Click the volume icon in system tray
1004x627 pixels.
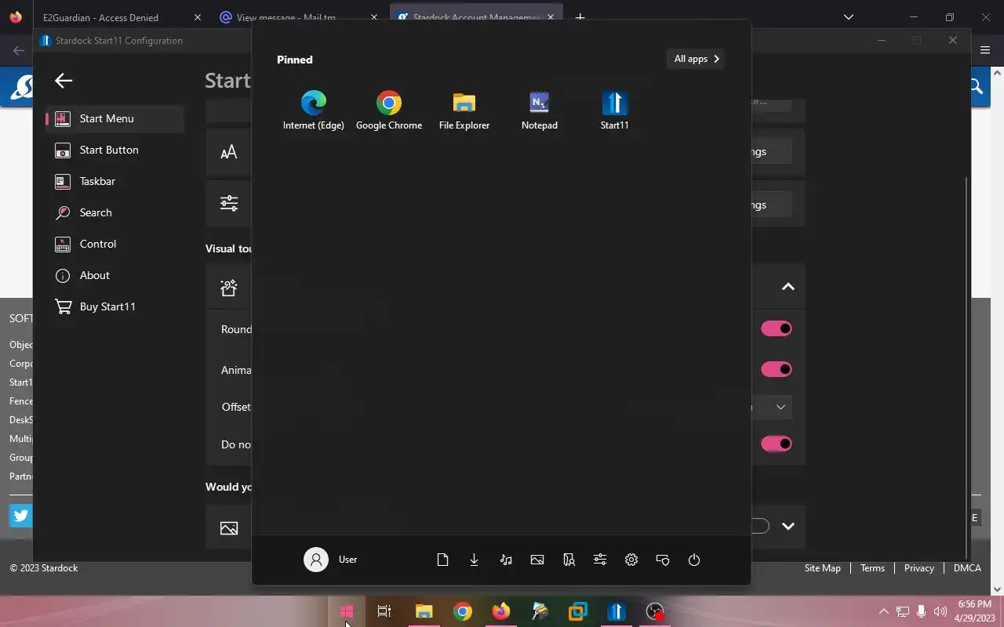point(940,611)
